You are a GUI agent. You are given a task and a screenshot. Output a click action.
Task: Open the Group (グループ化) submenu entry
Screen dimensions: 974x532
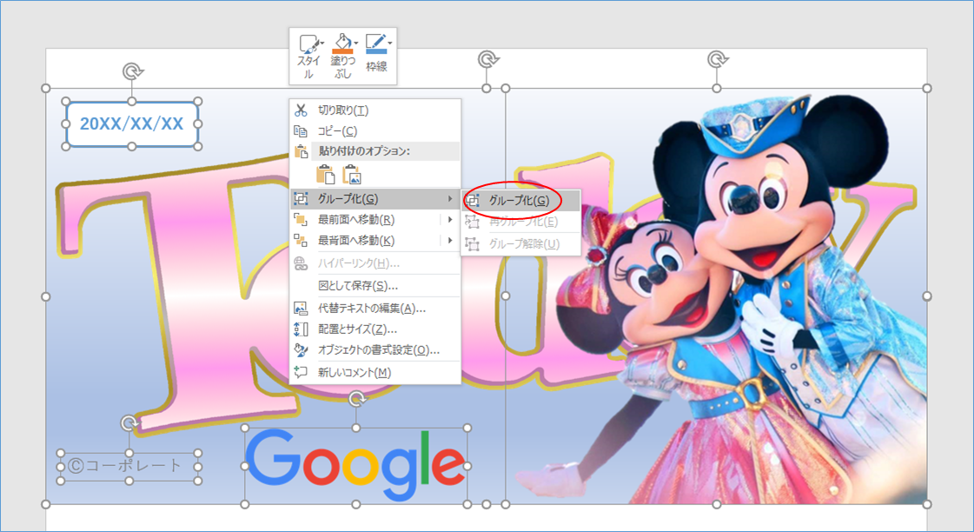(x=375, y=199)
